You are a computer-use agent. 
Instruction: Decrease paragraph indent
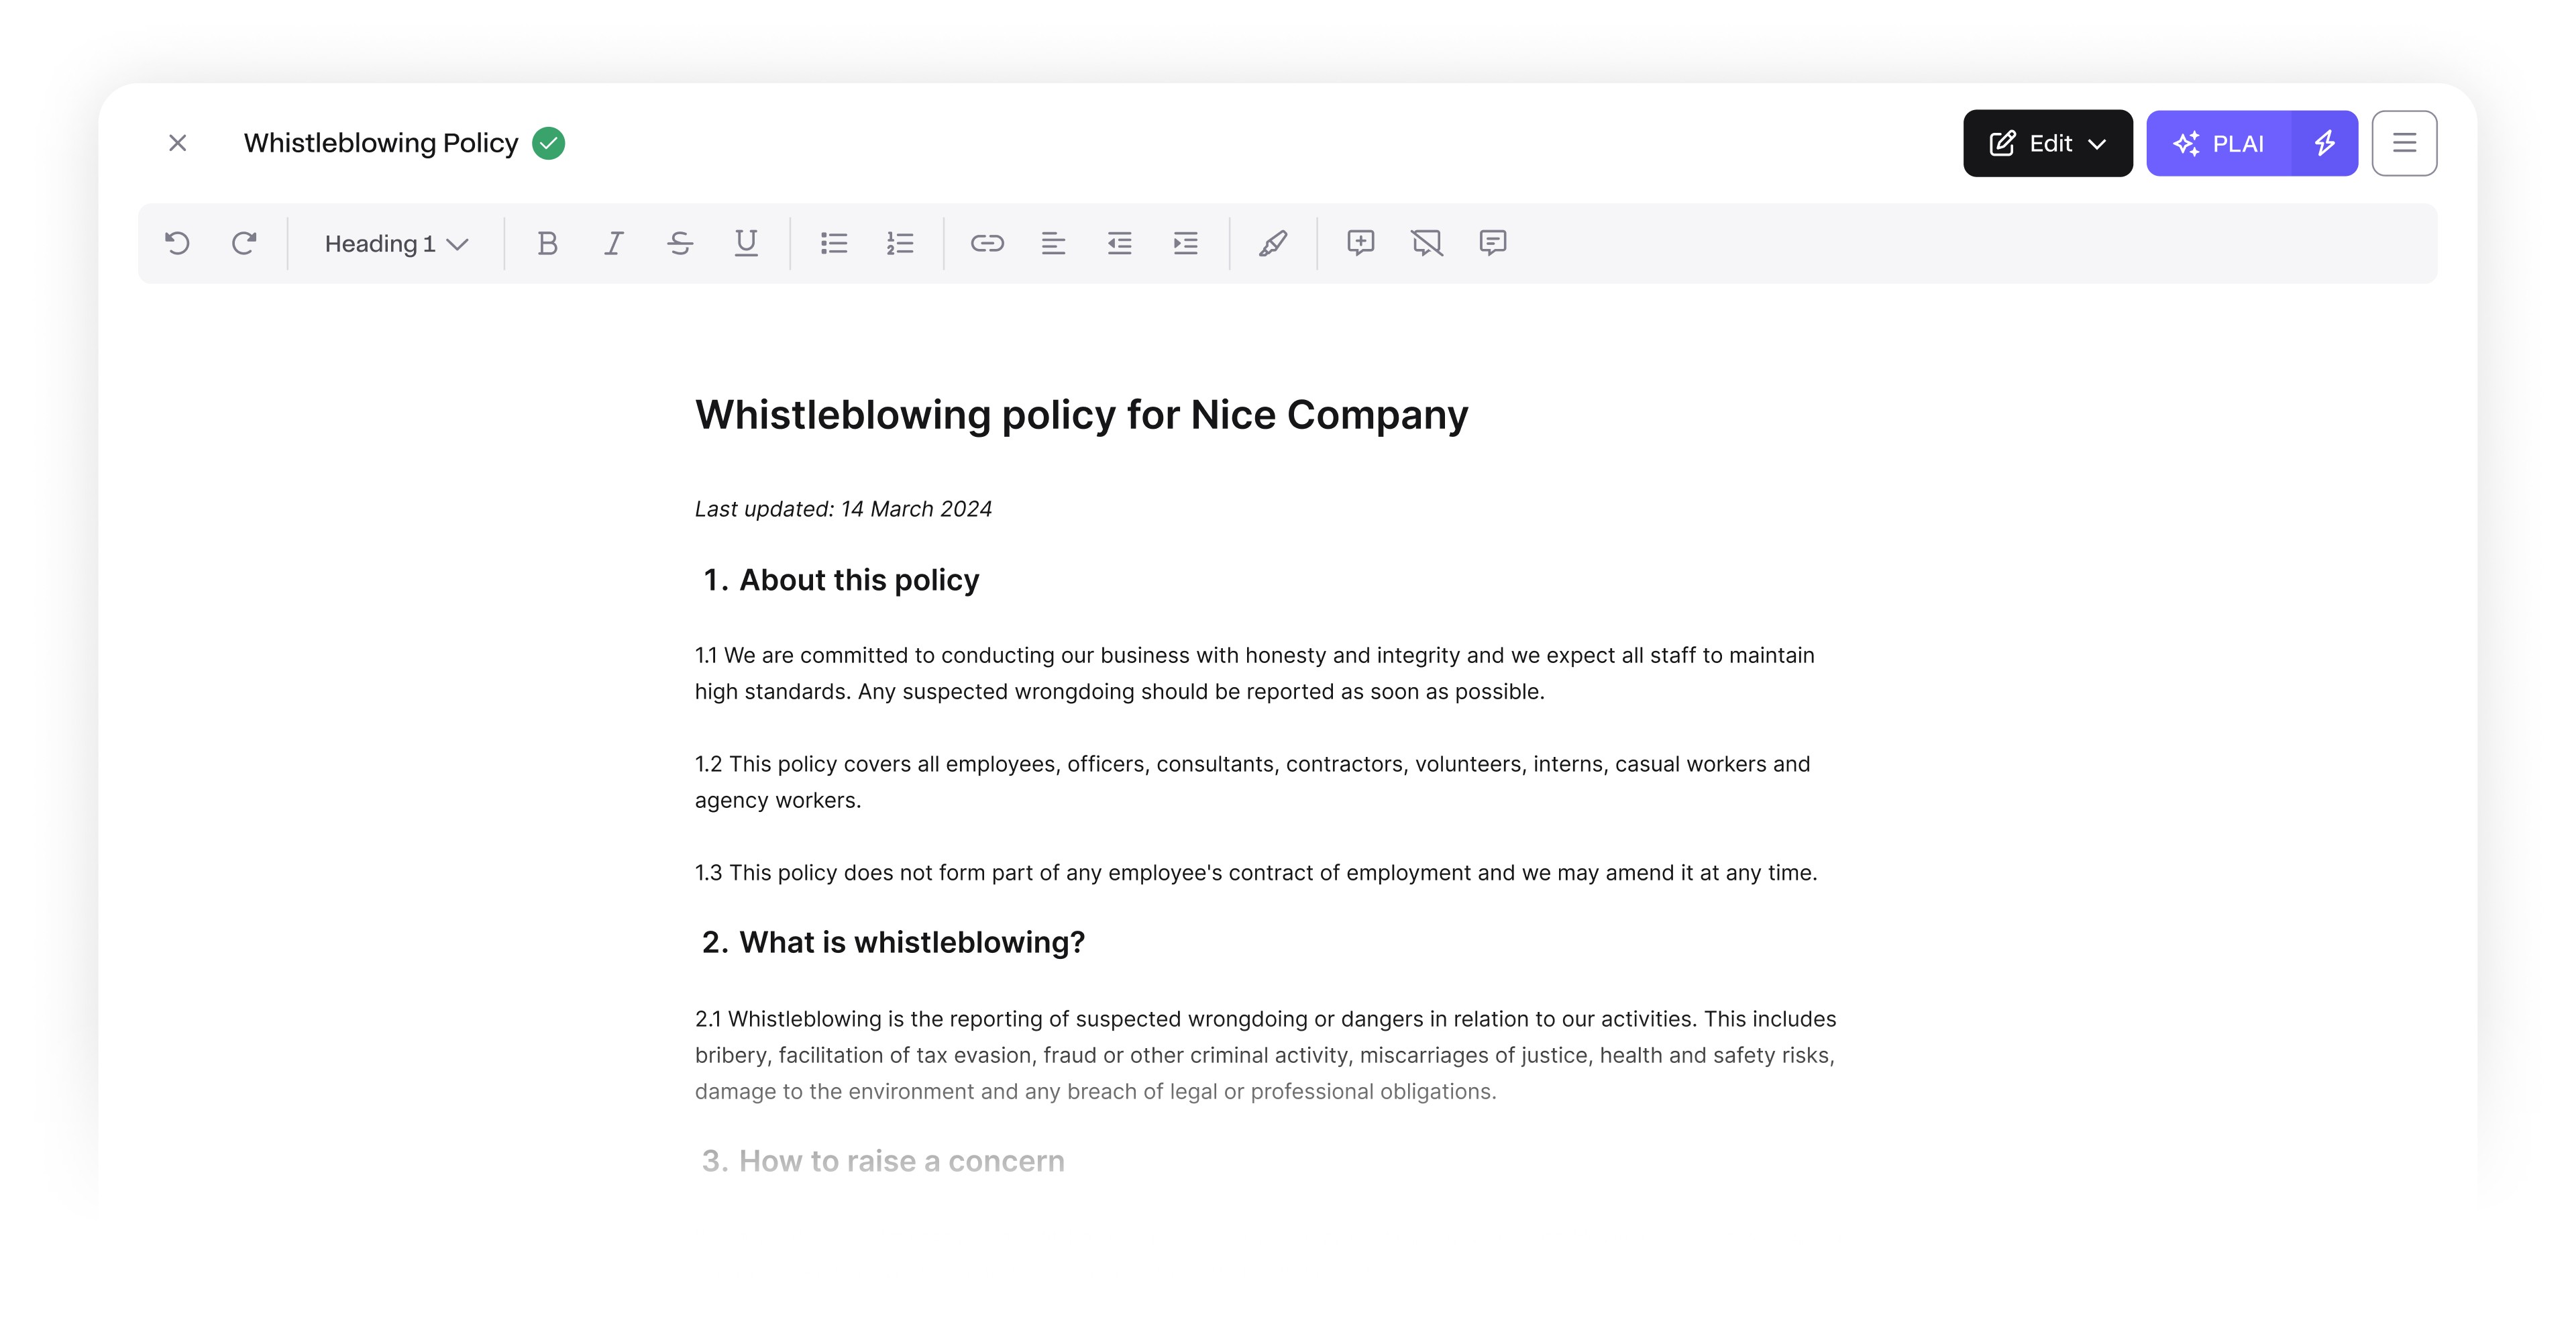coord(1119,243)
